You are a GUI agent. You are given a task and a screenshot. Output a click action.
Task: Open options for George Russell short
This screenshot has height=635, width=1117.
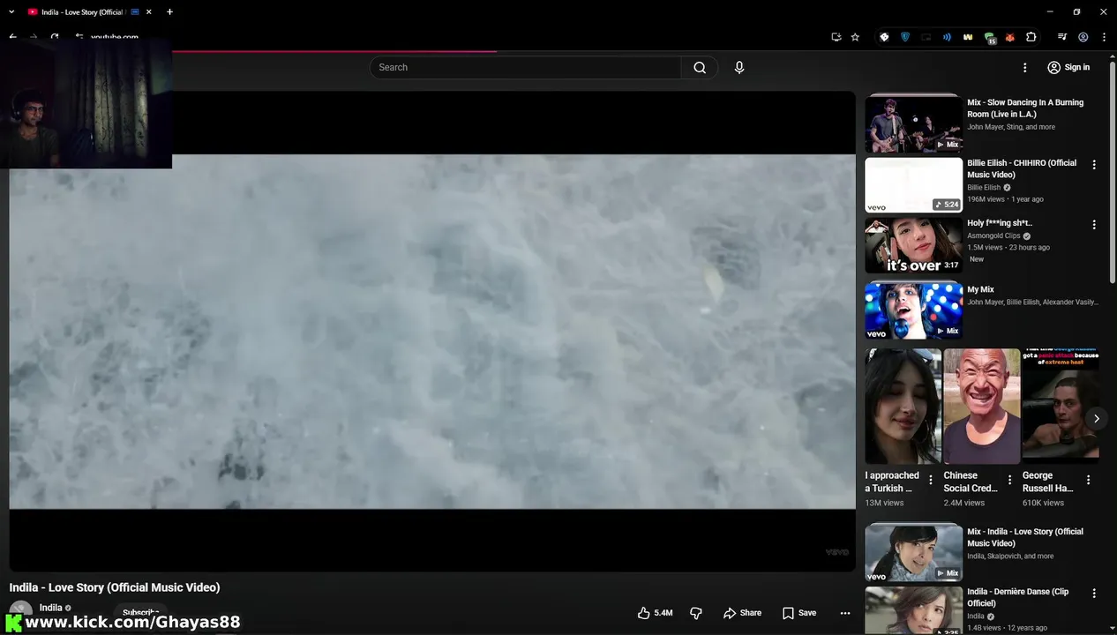pos(1088,480)
